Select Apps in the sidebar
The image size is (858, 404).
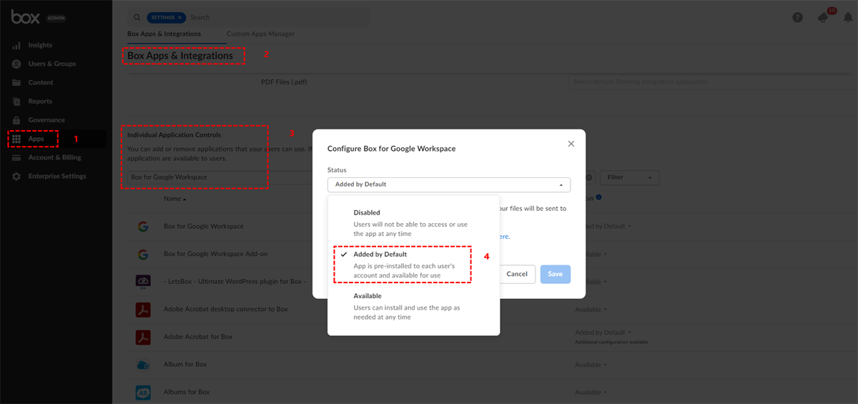point(36,139)
